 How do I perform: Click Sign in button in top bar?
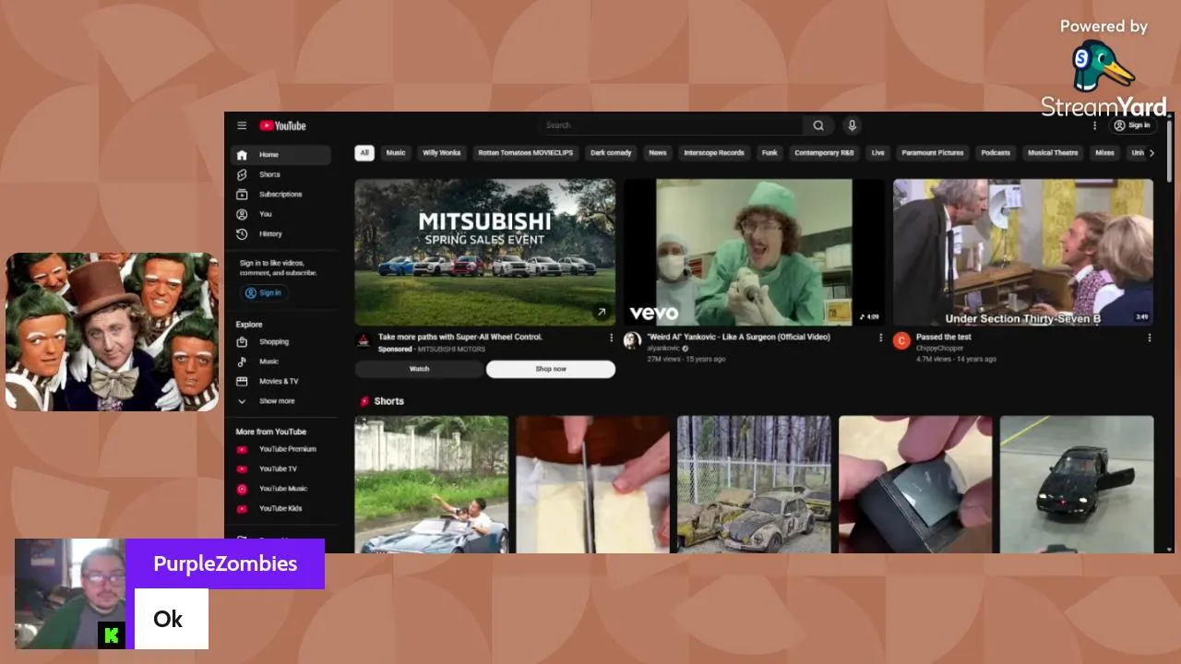coord(1132,125)
